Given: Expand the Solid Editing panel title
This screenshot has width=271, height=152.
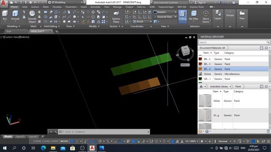Looking at the screenshot, I should 52,26.
